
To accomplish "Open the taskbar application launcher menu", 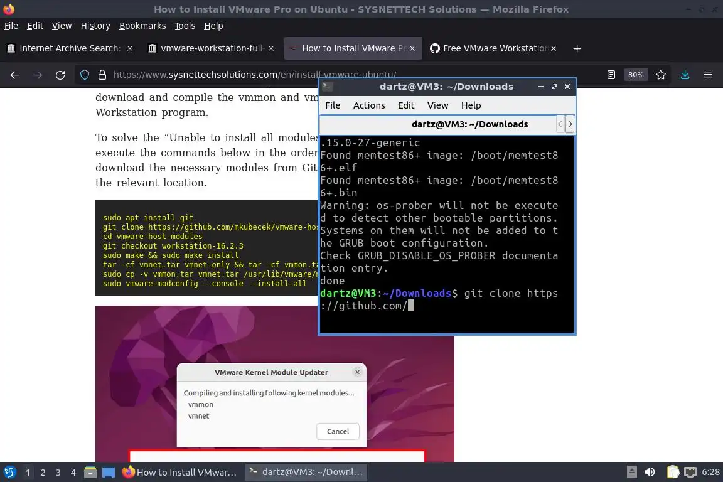I will click(x=10, y=473).
